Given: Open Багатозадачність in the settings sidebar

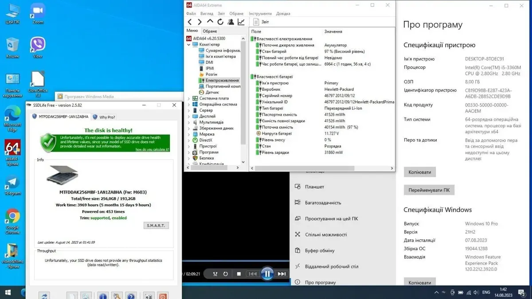Looking at the screenshot, I should pos(323,203).
